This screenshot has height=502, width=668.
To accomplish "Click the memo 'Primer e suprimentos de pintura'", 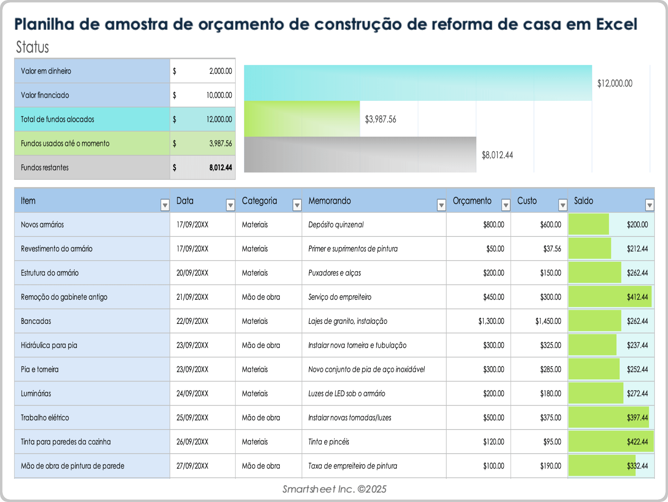I will coord(353,249).
